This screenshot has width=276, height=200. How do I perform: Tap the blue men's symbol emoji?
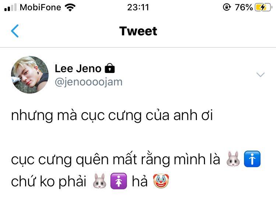[252, 159]
